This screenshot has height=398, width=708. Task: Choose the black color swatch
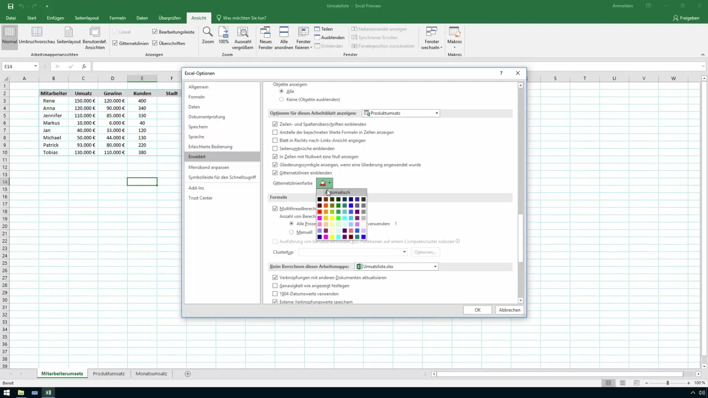click(320, 199)
